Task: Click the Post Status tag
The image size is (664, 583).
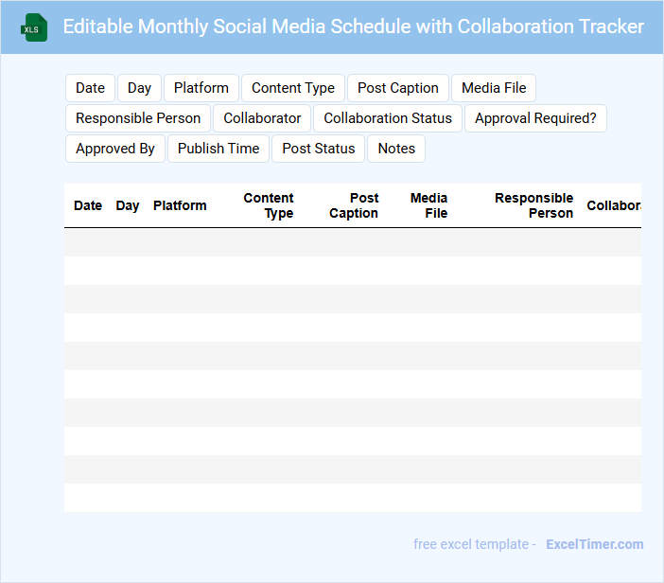Action: [319, 149]
